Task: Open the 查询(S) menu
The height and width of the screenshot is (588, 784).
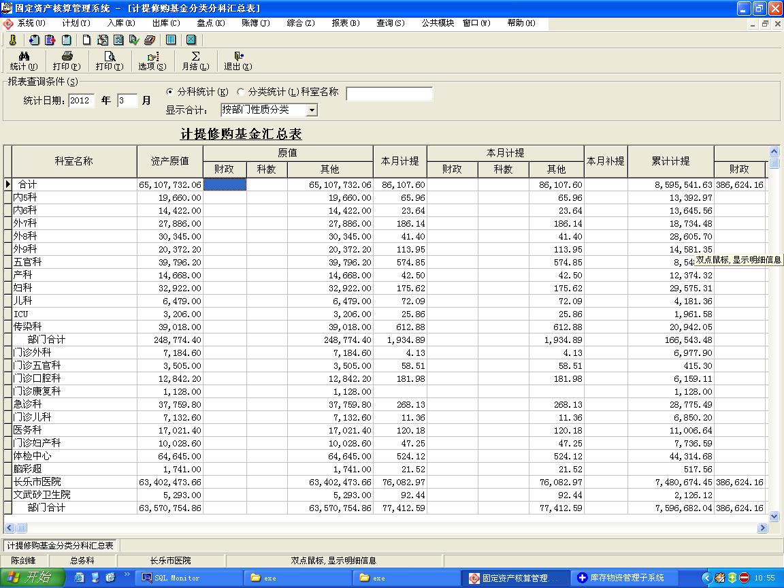Action: pyautogui.click(x=391, y=23)
